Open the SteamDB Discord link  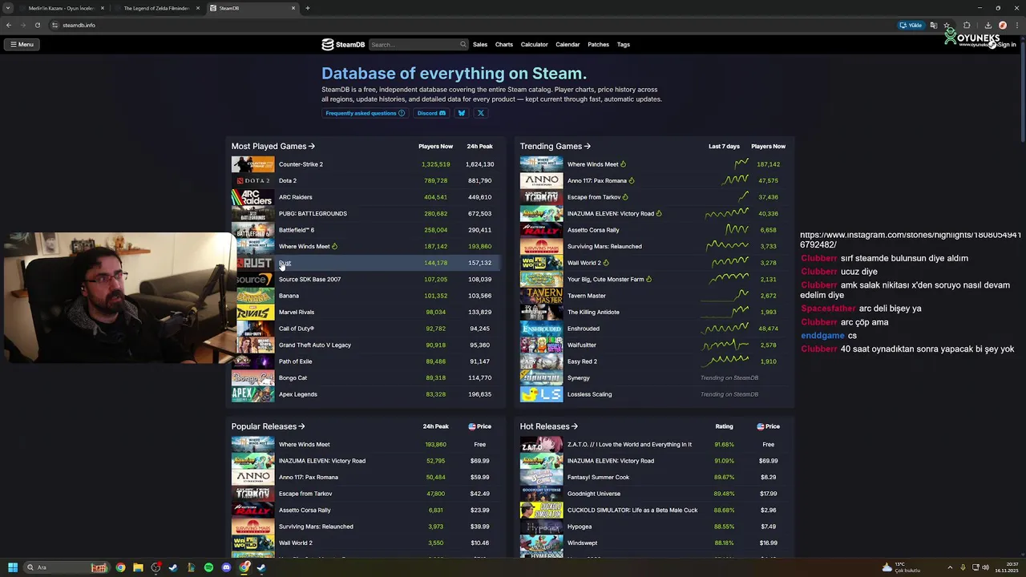[x=431, y=113]
